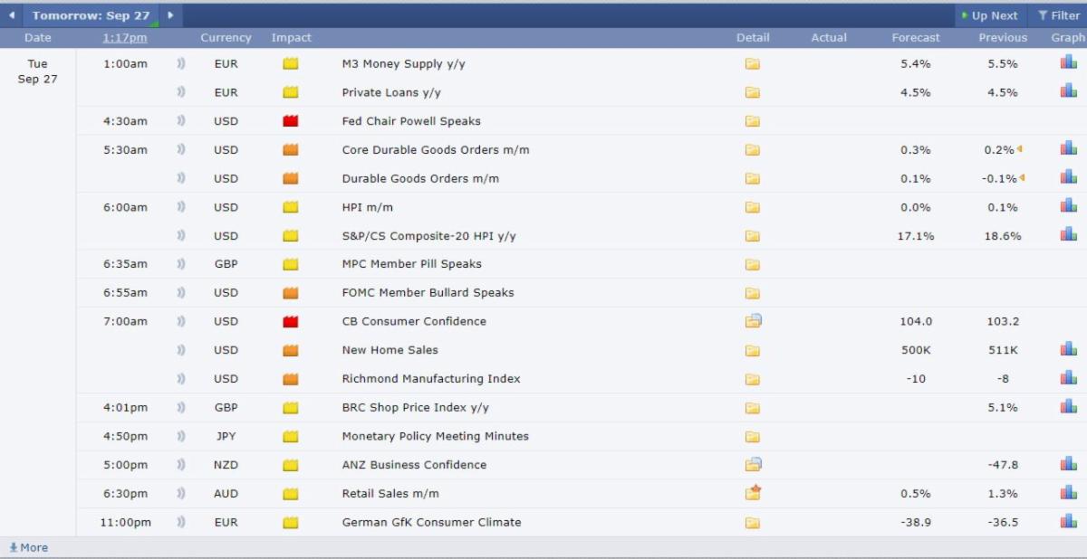This screenshot has width=1087, height=559.
Task: Show graph for Core Durable Goods Orders
Action: pos(1069,148)
